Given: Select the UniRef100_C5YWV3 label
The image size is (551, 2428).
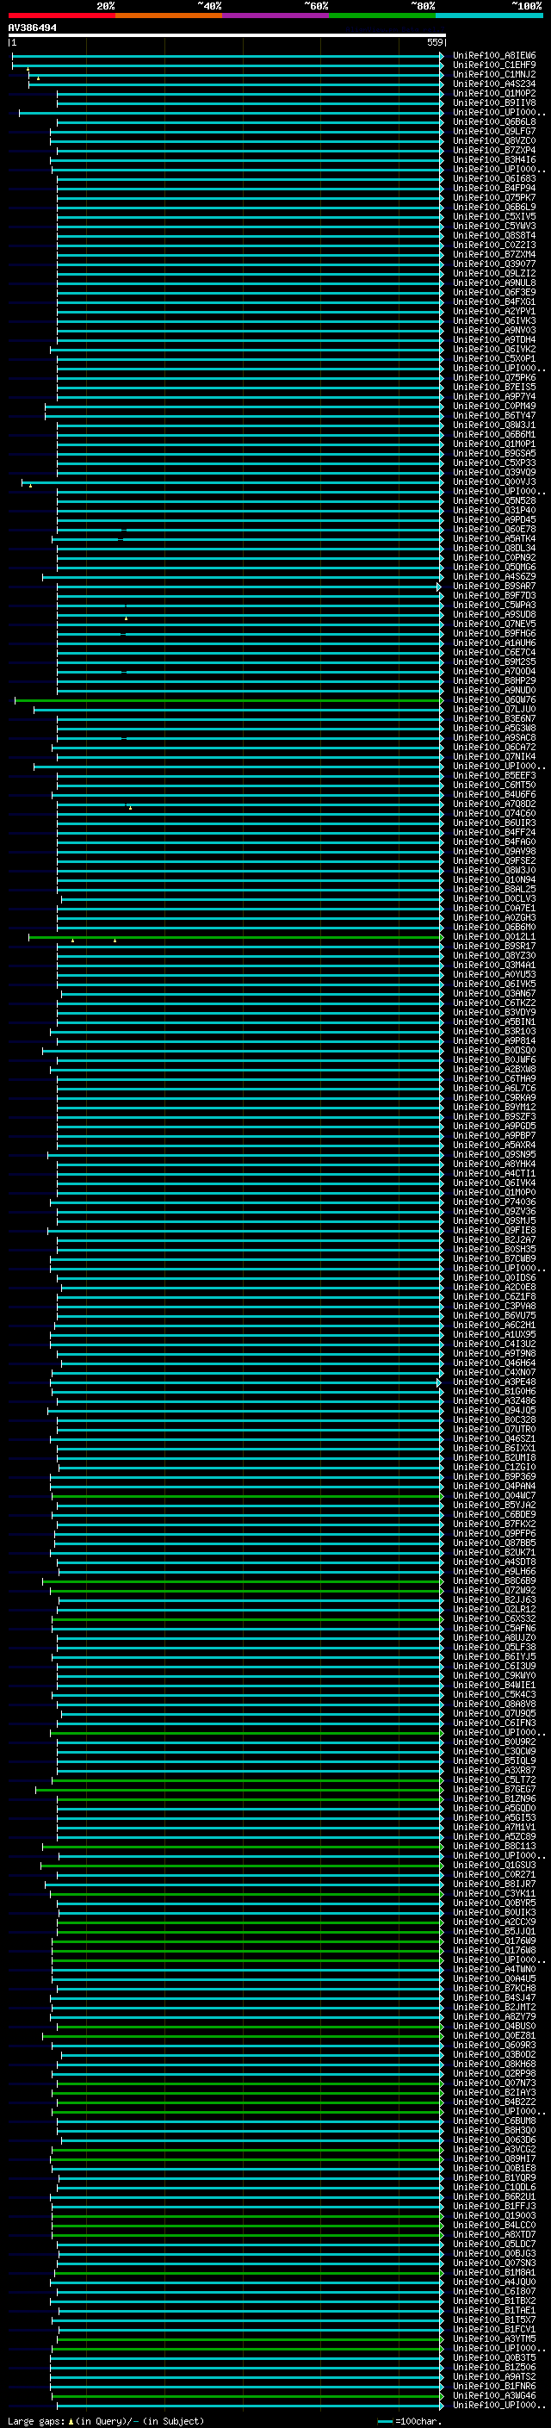Looking at the screenshot, I should coord(493,227).
